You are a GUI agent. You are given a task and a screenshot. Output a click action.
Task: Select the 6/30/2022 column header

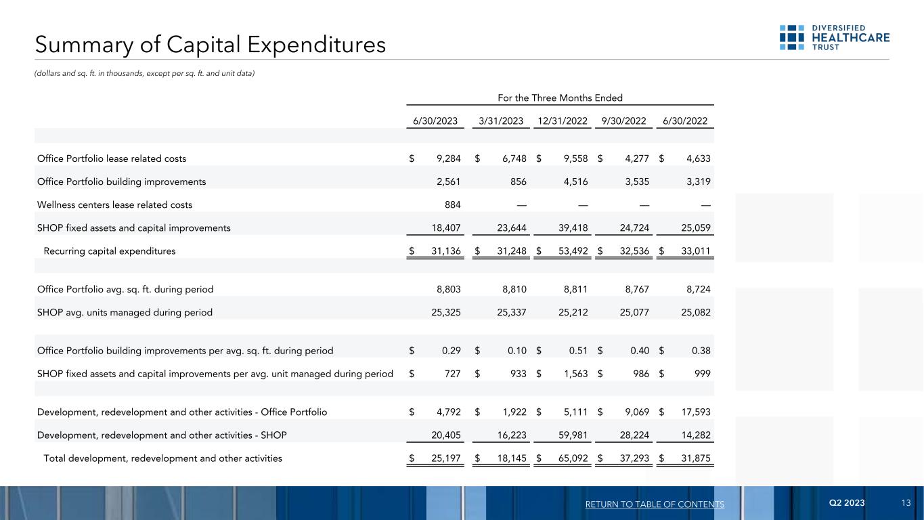(x=684, y=121)
